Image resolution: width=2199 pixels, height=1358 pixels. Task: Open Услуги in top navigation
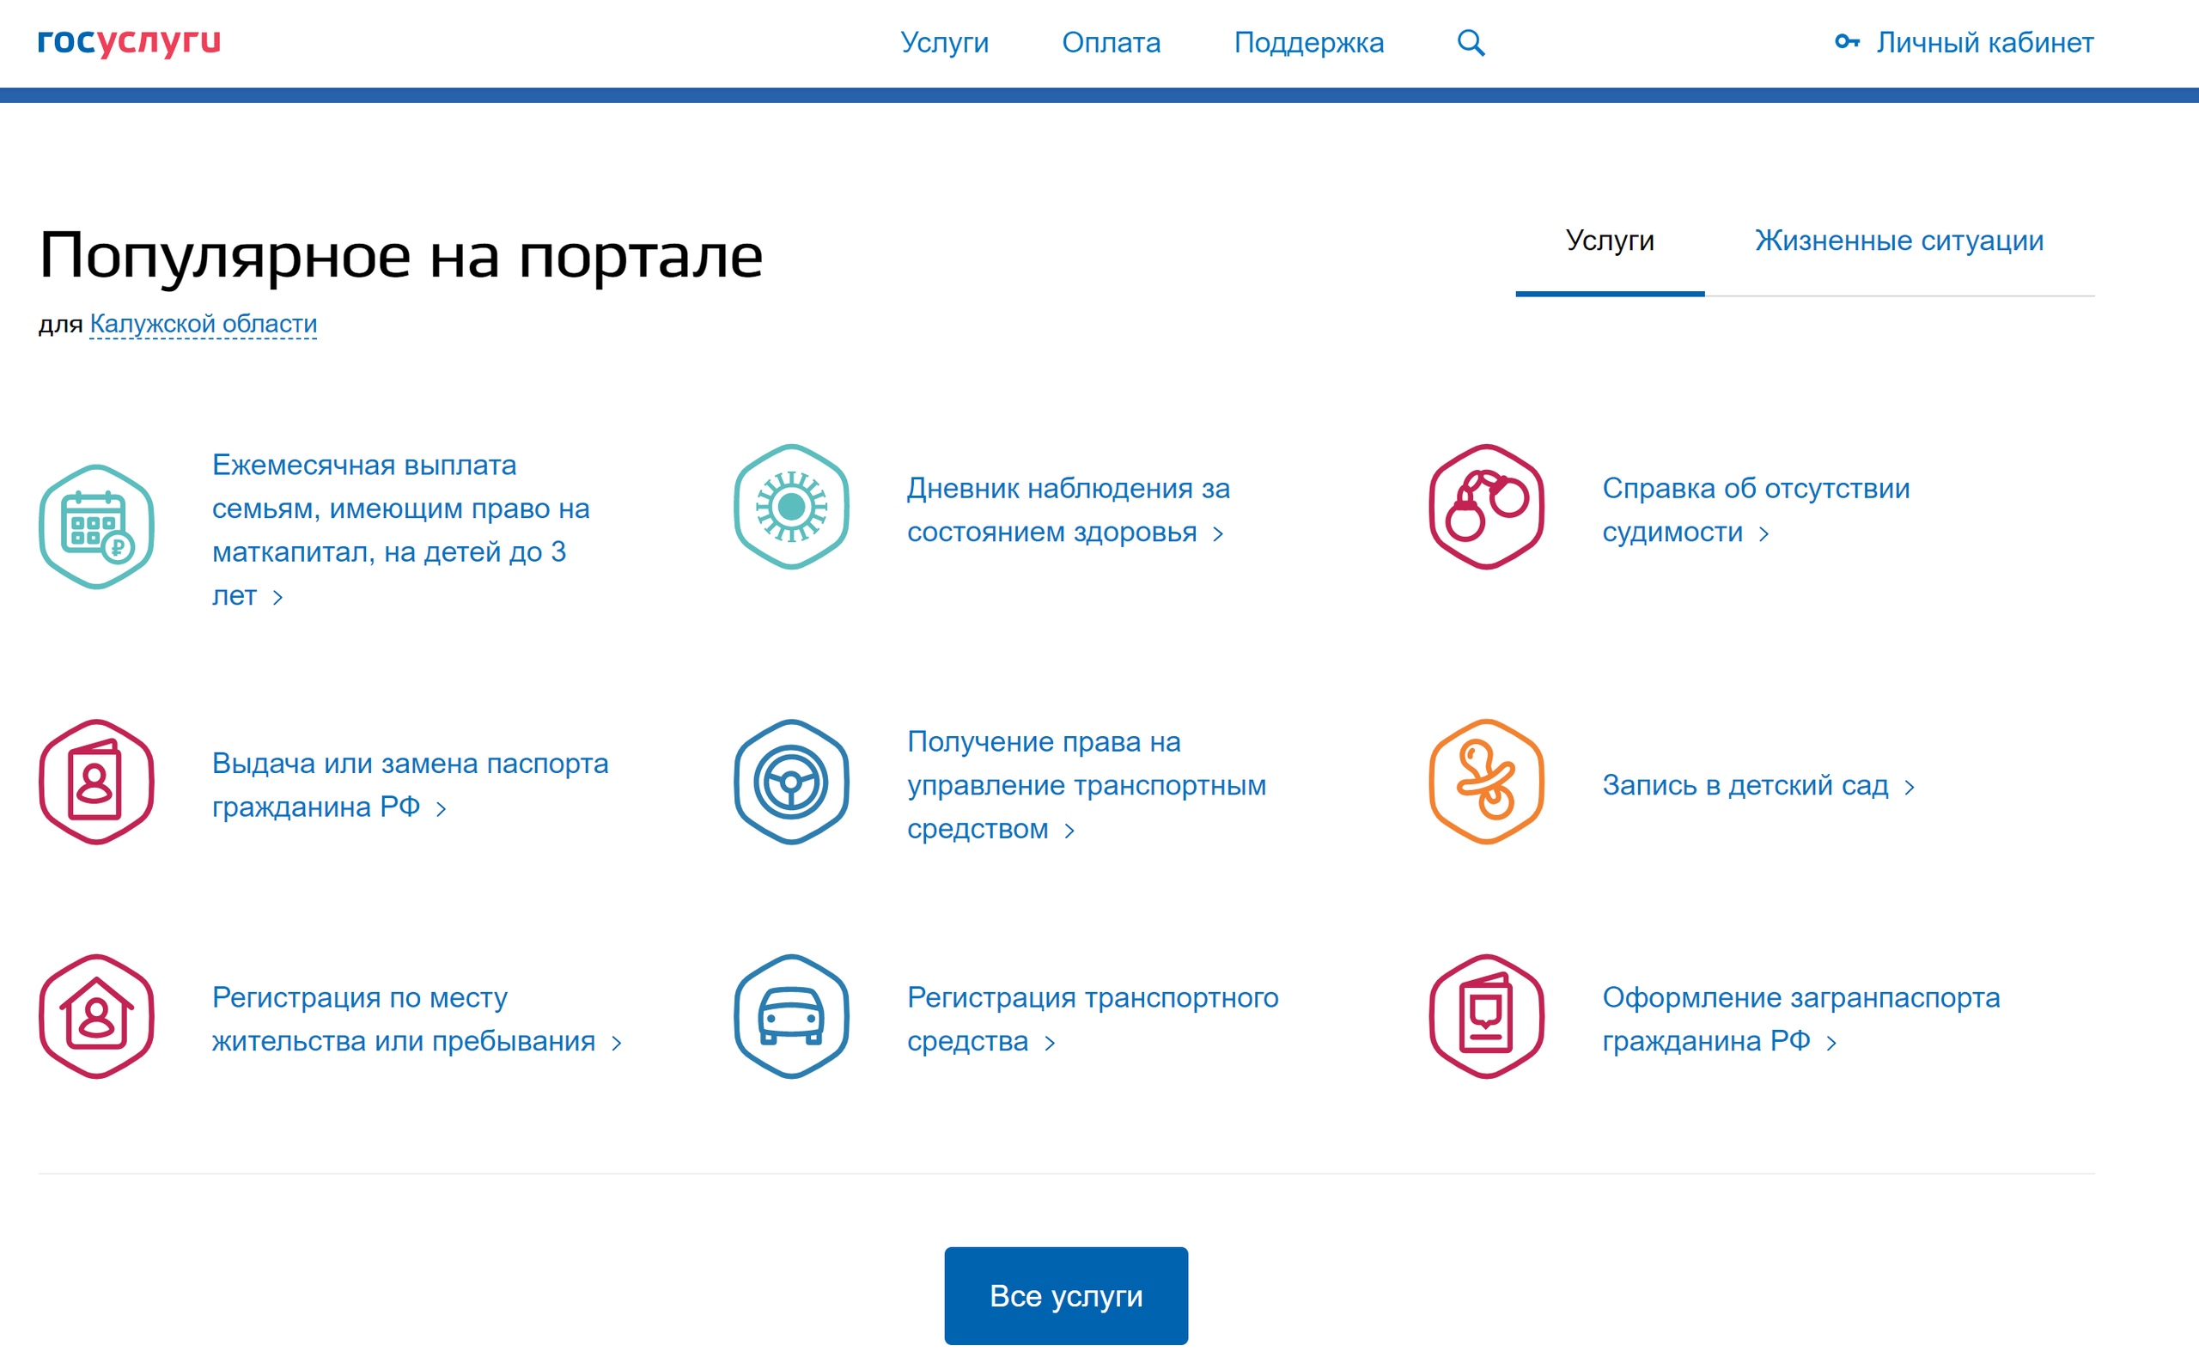(x=944, y=42)
